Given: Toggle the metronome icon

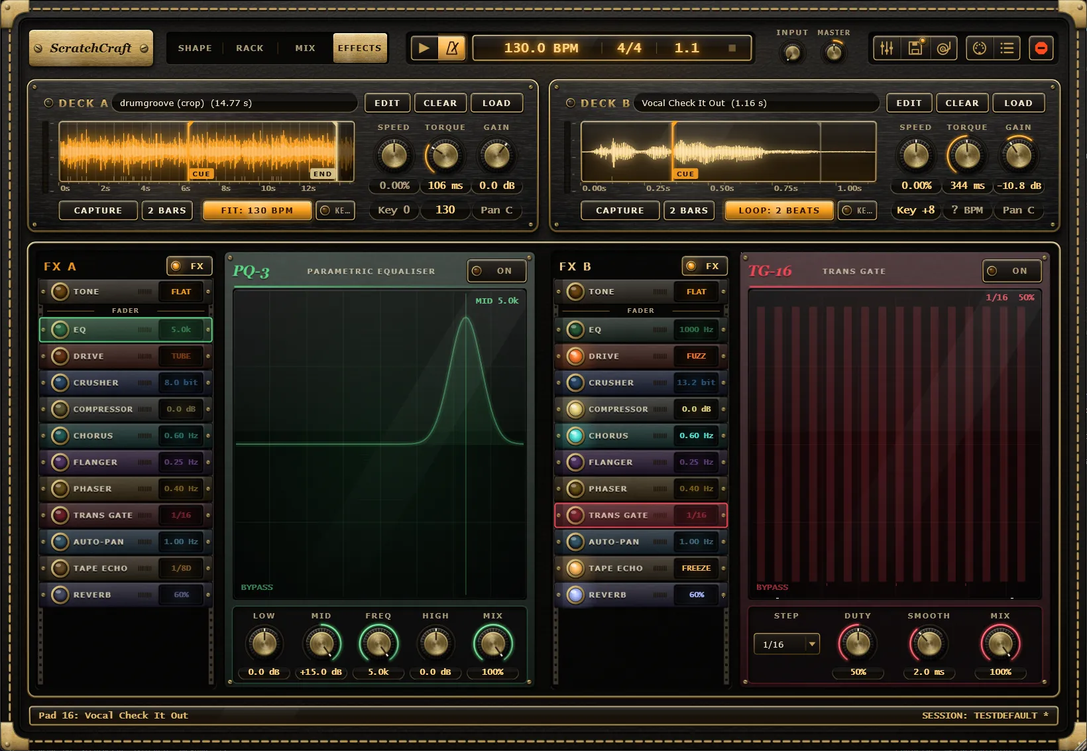Looking at the screenshot, I should click(452, 48).
